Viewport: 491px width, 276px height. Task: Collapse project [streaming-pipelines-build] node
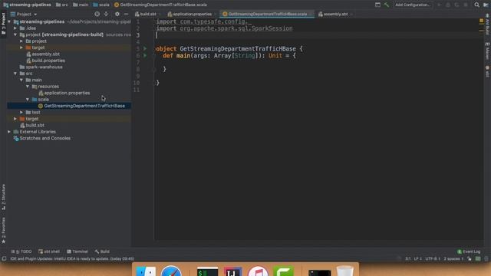[x=15, y=34]
